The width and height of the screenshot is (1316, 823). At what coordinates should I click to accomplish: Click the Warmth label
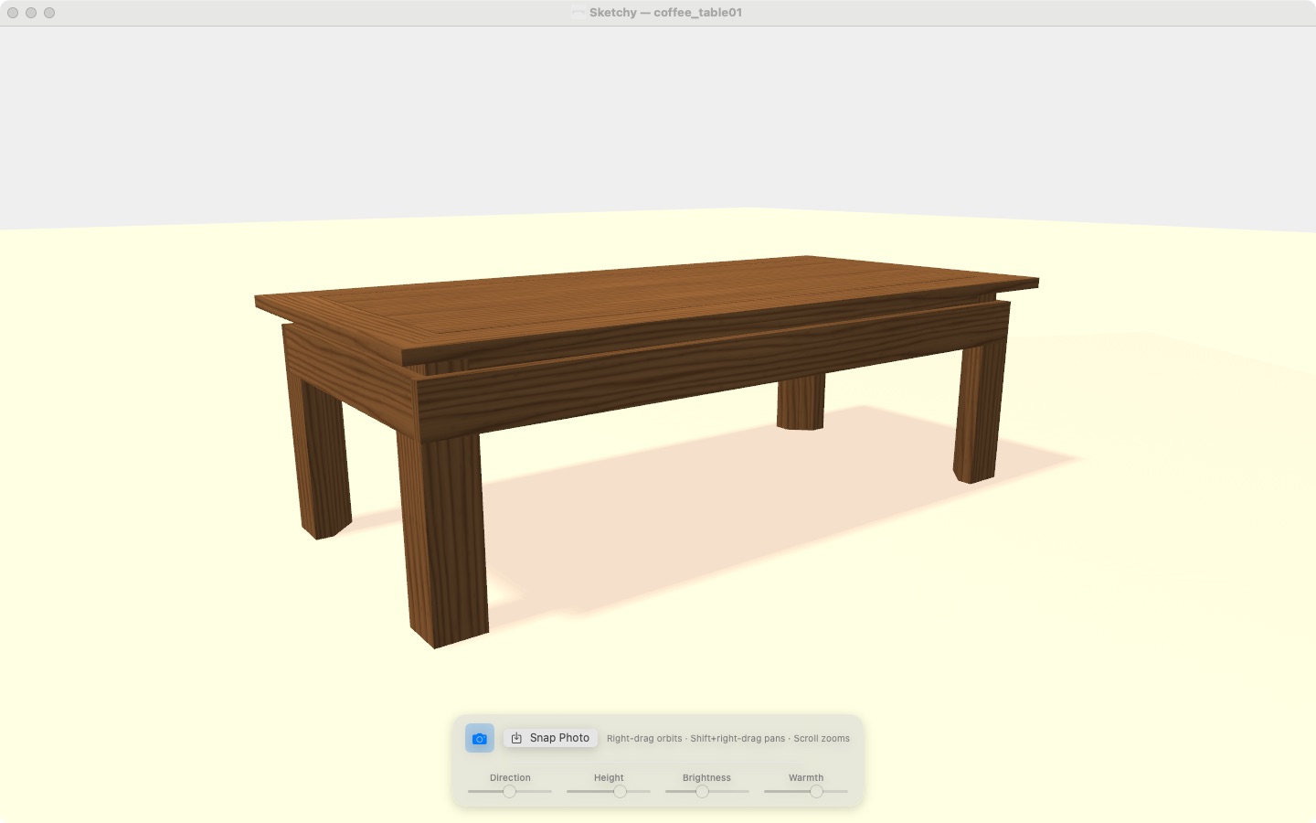pyautogui.click(x=806, y=778)
